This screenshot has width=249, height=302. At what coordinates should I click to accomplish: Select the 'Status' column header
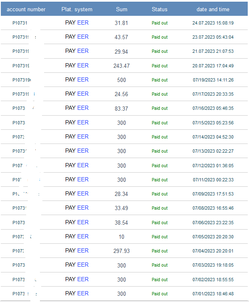[x=160, y=9]
